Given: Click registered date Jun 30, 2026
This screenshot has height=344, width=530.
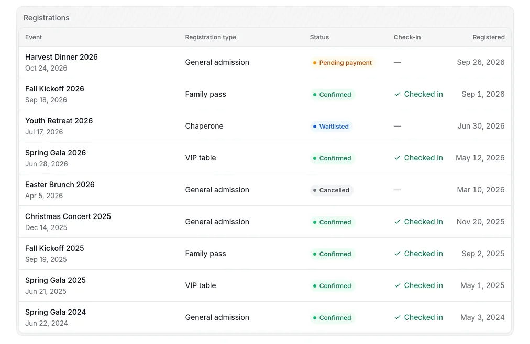Looking at the screenshot, I should pyautogui.click(x=481, y=126).
